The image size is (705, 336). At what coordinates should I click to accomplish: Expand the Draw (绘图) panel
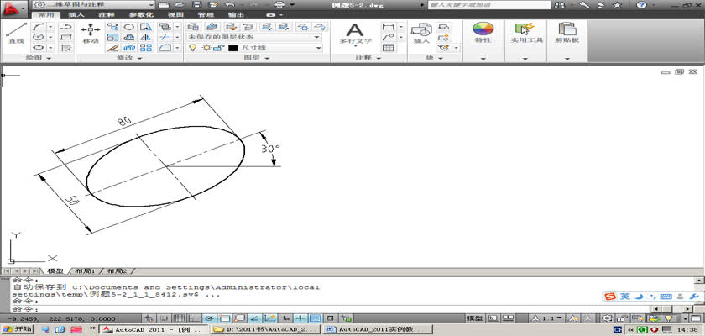pos(39,58)
